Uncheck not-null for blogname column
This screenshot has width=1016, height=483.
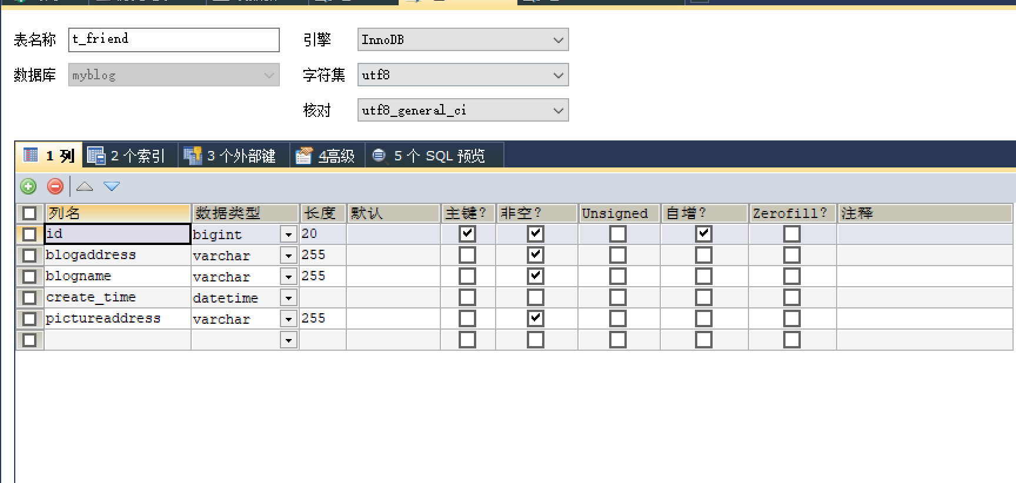536,276
